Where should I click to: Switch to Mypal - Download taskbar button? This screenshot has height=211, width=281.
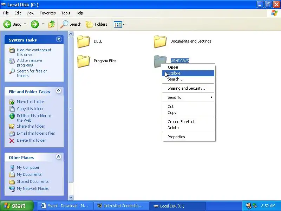[65, 206]
